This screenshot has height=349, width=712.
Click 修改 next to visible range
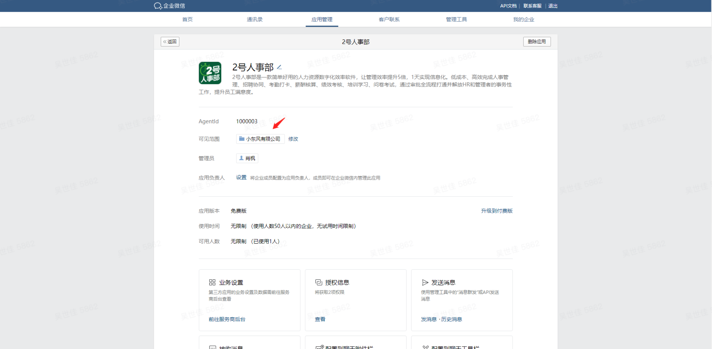(x=293, y=139)
